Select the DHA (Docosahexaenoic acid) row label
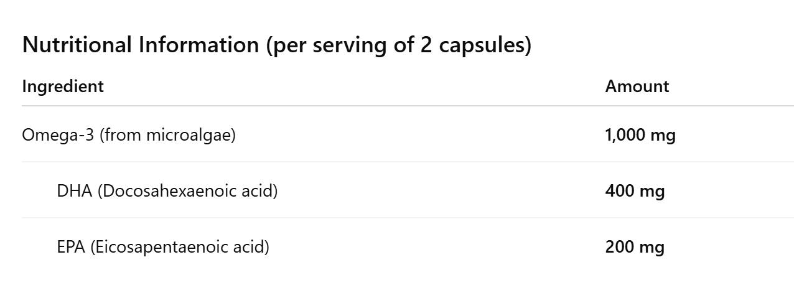The height and width of the screenshot is (308, 794). point(167,191)
